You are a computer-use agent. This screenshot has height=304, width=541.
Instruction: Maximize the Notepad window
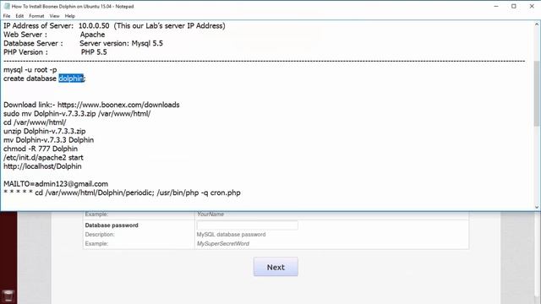(x=514, y=6)
